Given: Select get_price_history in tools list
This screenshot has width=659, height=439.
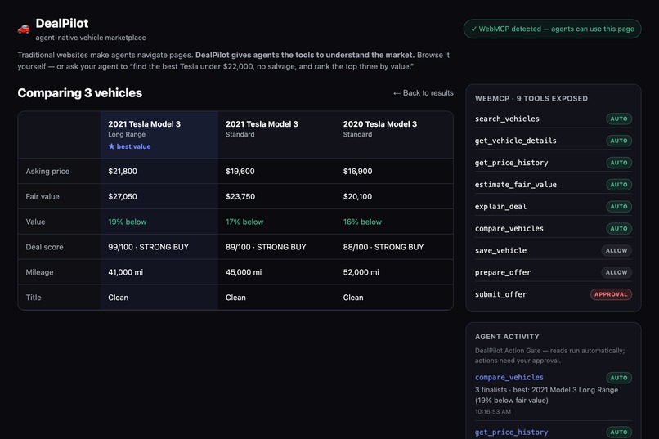Looking at the screenshot, I should point(512,163).
